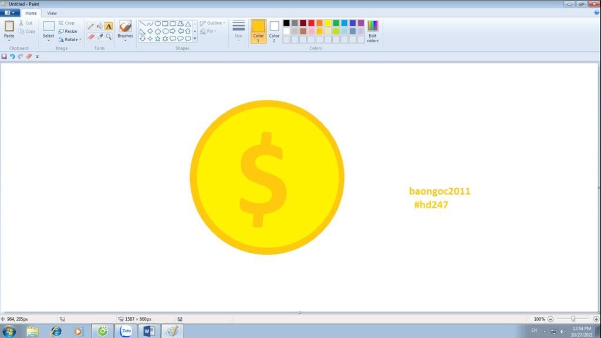This screenshot has height=338, width=601.
Task: Click Help icon at top right
Action: pyautogui.click(x=596, y=13)
